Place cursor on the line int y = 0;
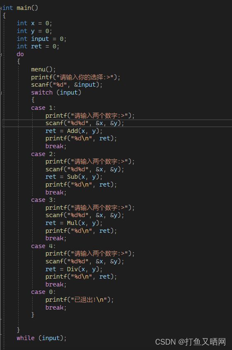This screenshot has width=232, height=350. (x=34, y=31)
